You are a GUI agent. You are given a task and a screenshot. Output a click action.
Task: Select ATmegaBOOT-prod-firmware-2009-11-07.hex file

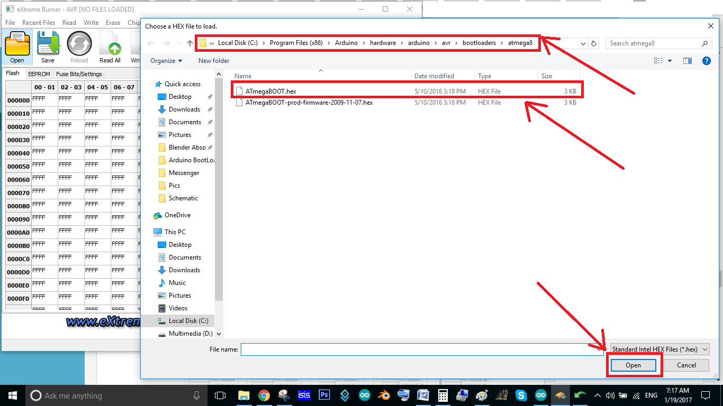coord(405,103)
